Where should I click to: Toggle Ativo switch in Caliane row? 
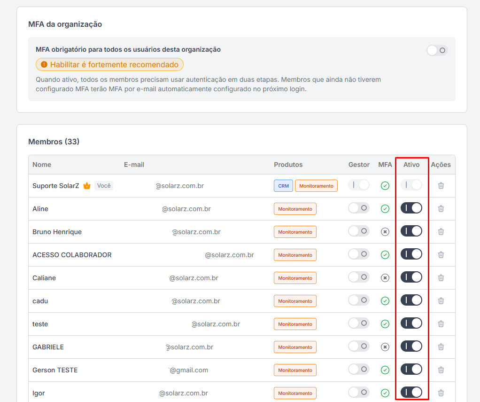click(x=411, y=277)
